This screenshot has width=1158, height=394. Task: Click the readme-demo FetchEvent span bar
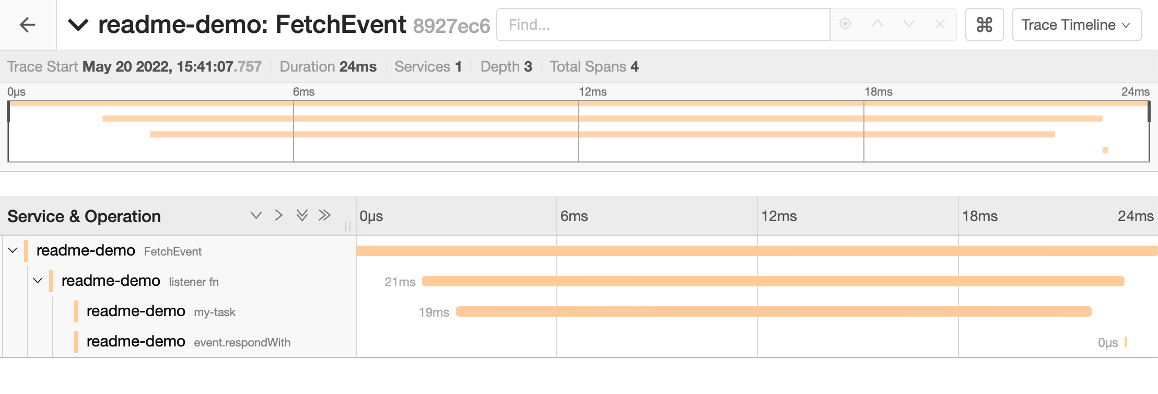pyautogui.click(x=731, y=250)
